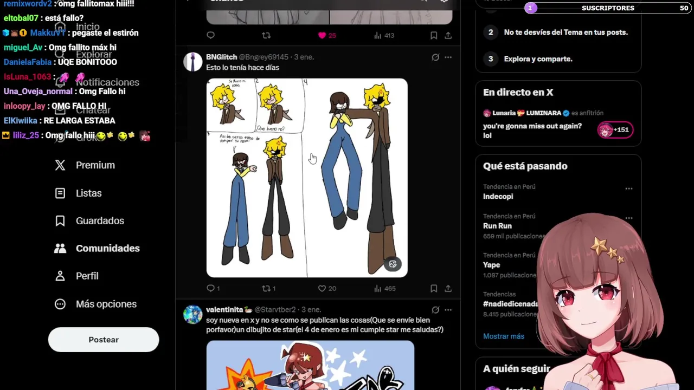This screenshot has height=390, width=694.
Task: Click the Guardados bookmark icon in sidebar
Action: 60,220
